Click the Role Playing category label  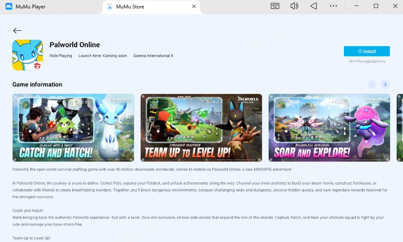(61, 56)
